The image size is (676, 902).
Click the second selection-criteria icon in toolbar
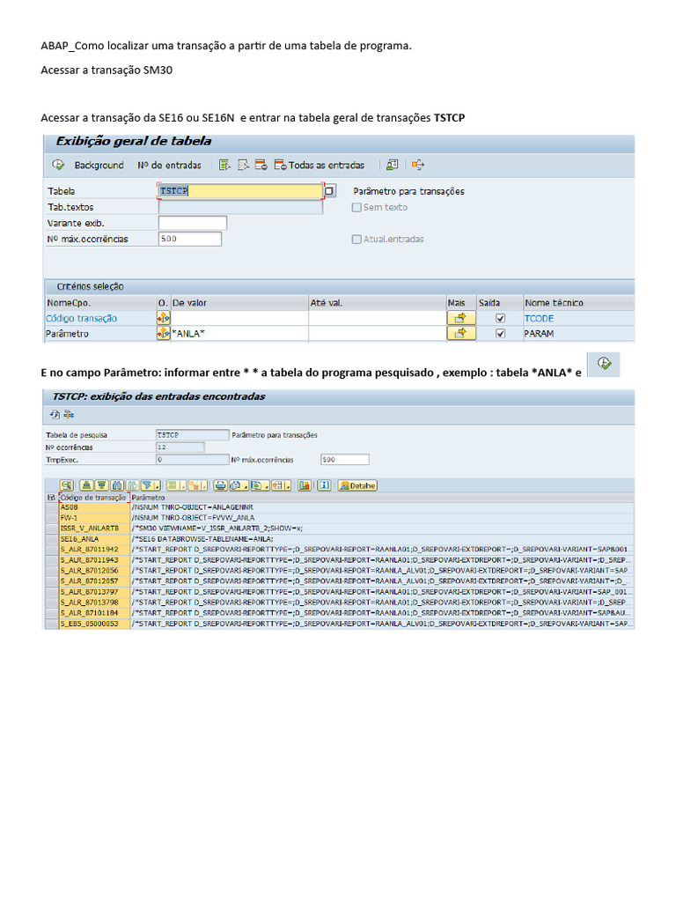[x=243, y=165]
